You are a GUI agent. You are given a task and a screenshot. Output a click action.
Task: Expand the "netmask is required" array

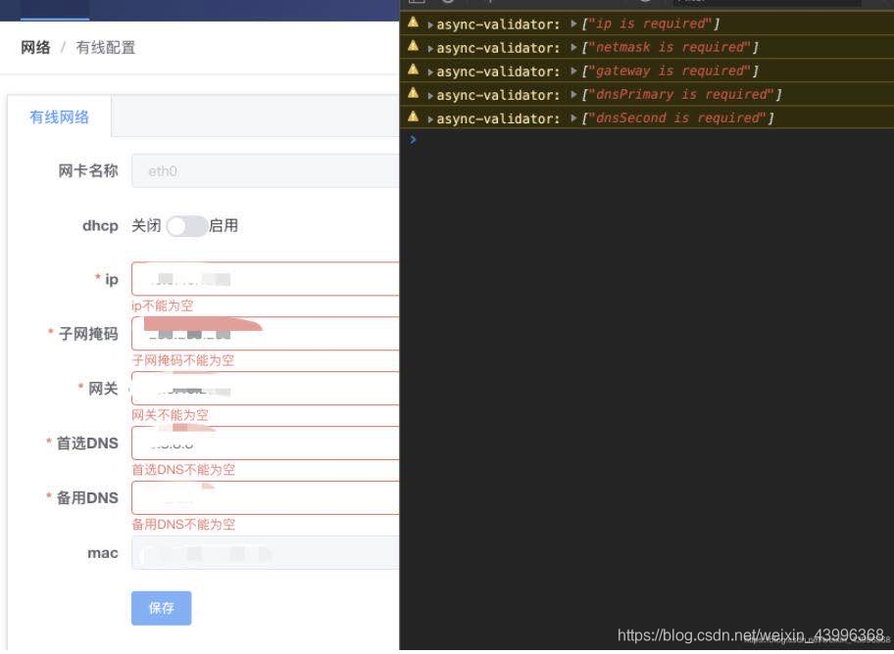tap(573, 47)
